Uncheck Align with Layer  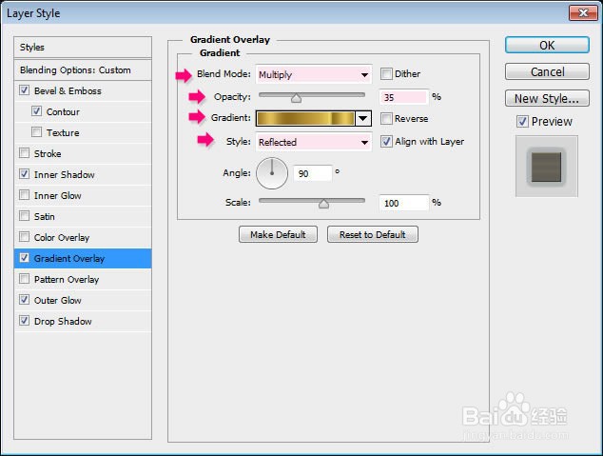click(x=386, y=141)
